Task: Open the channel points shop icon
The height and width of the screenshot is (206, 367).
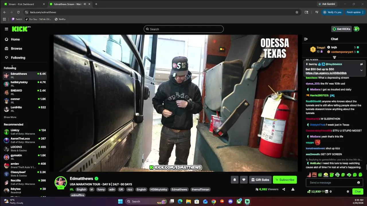Action: (327, 191)
